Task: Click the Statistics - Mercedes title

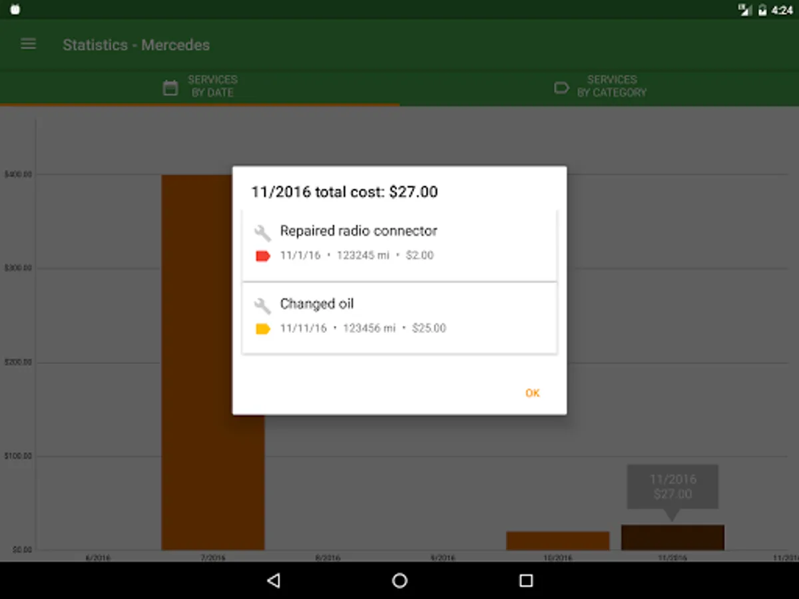Action: 136,45
